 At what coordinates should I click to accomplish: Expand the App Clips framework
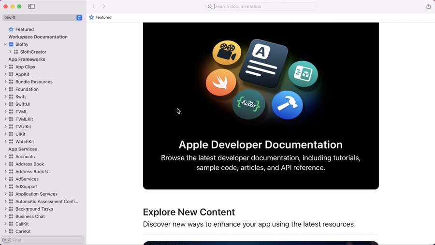click(5, 67)
